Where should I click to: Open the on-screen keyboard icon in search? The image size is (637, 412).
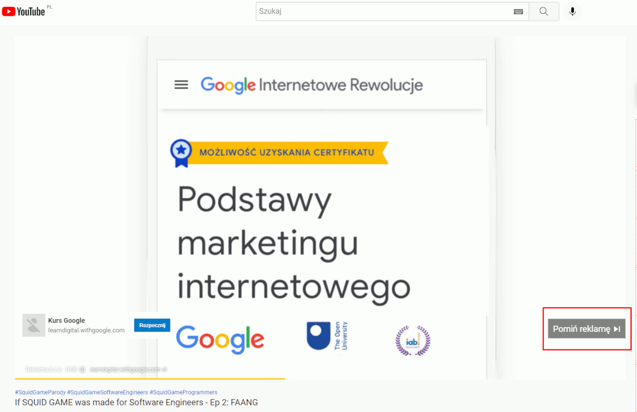click(519, 12)
